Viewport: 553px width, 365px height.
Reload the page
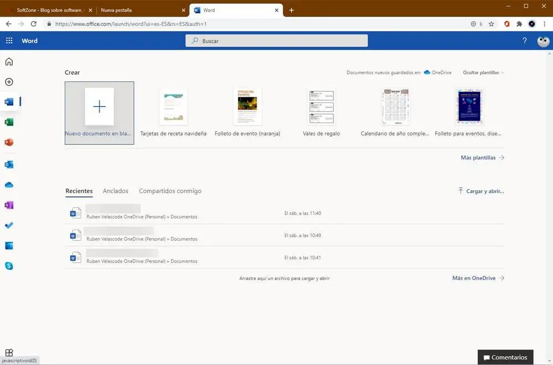coord(34,24)
